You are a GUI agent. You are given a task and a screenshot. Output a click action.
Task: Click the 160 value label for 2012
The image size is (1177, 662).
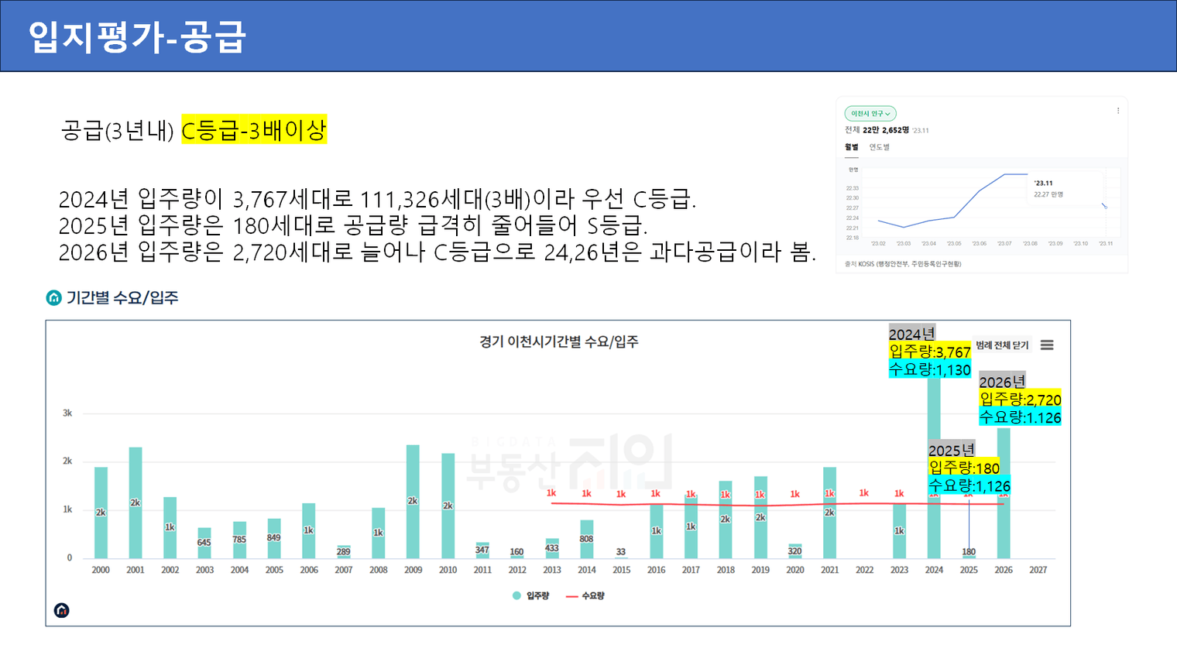(x=517, y=552)
